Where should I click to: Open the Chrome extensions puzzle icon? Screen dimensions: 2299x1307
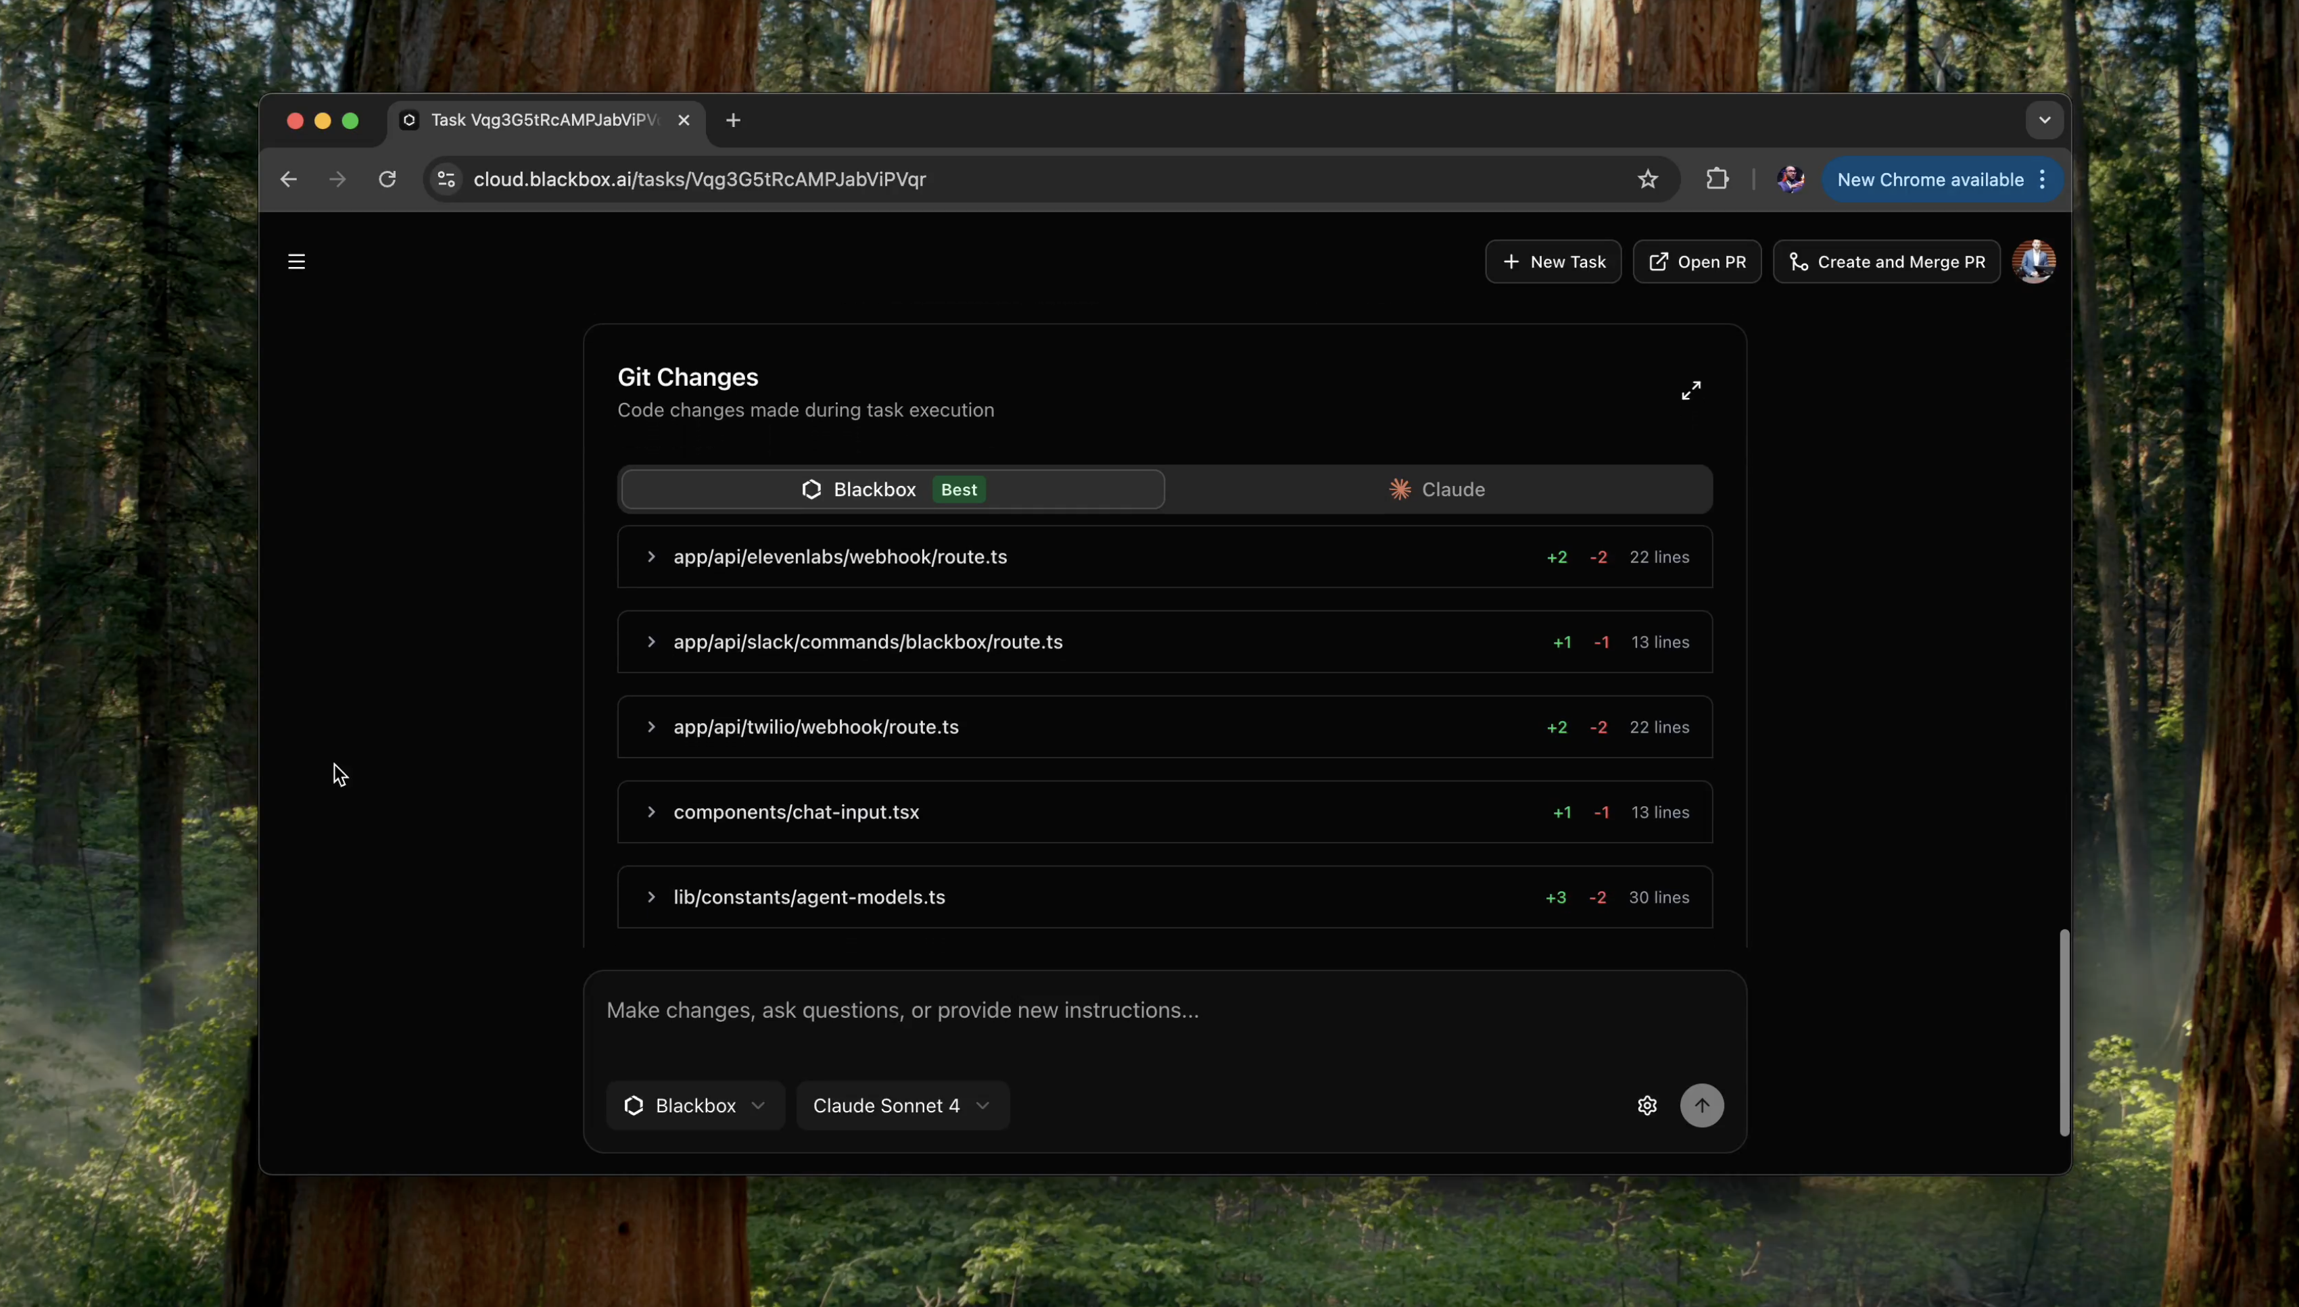pos(1717,180)
